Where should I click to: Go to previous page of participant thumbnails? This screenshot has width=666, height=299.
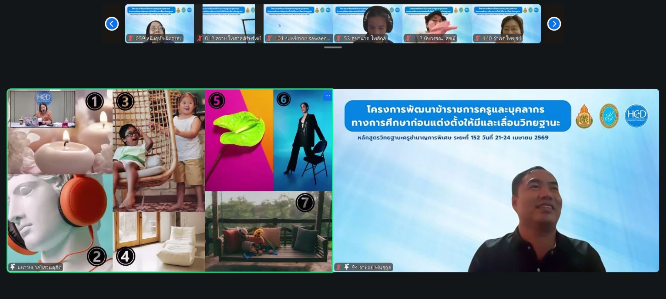(112, 24)
